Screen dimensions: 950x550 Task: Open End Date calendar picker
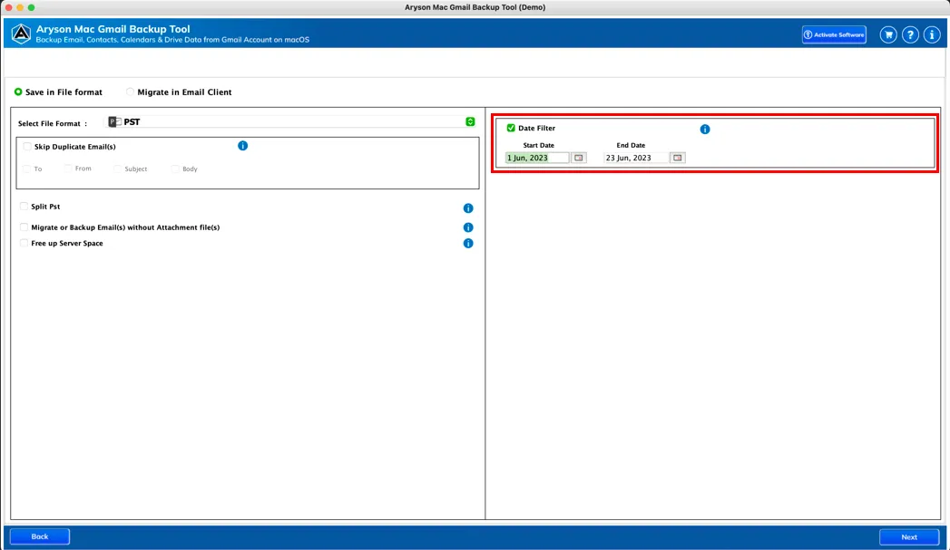(678, 158)
